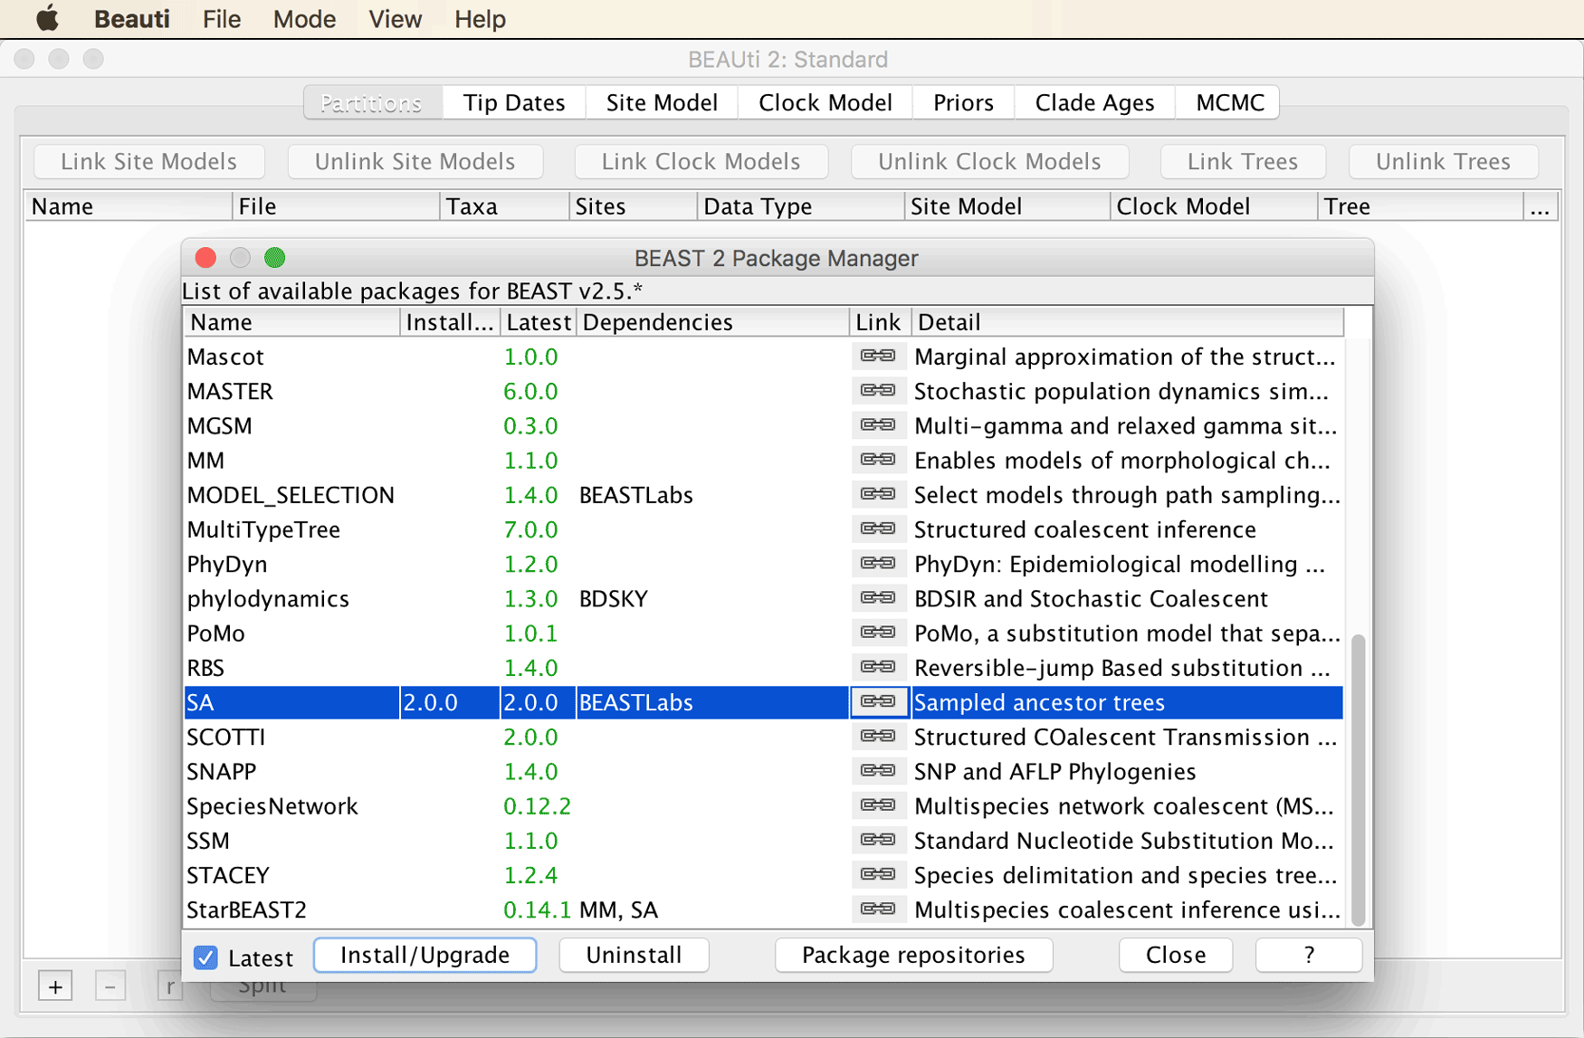Select the Partitions tab
Screen dimensions: 1584x1038
click(x=371, y=102)
